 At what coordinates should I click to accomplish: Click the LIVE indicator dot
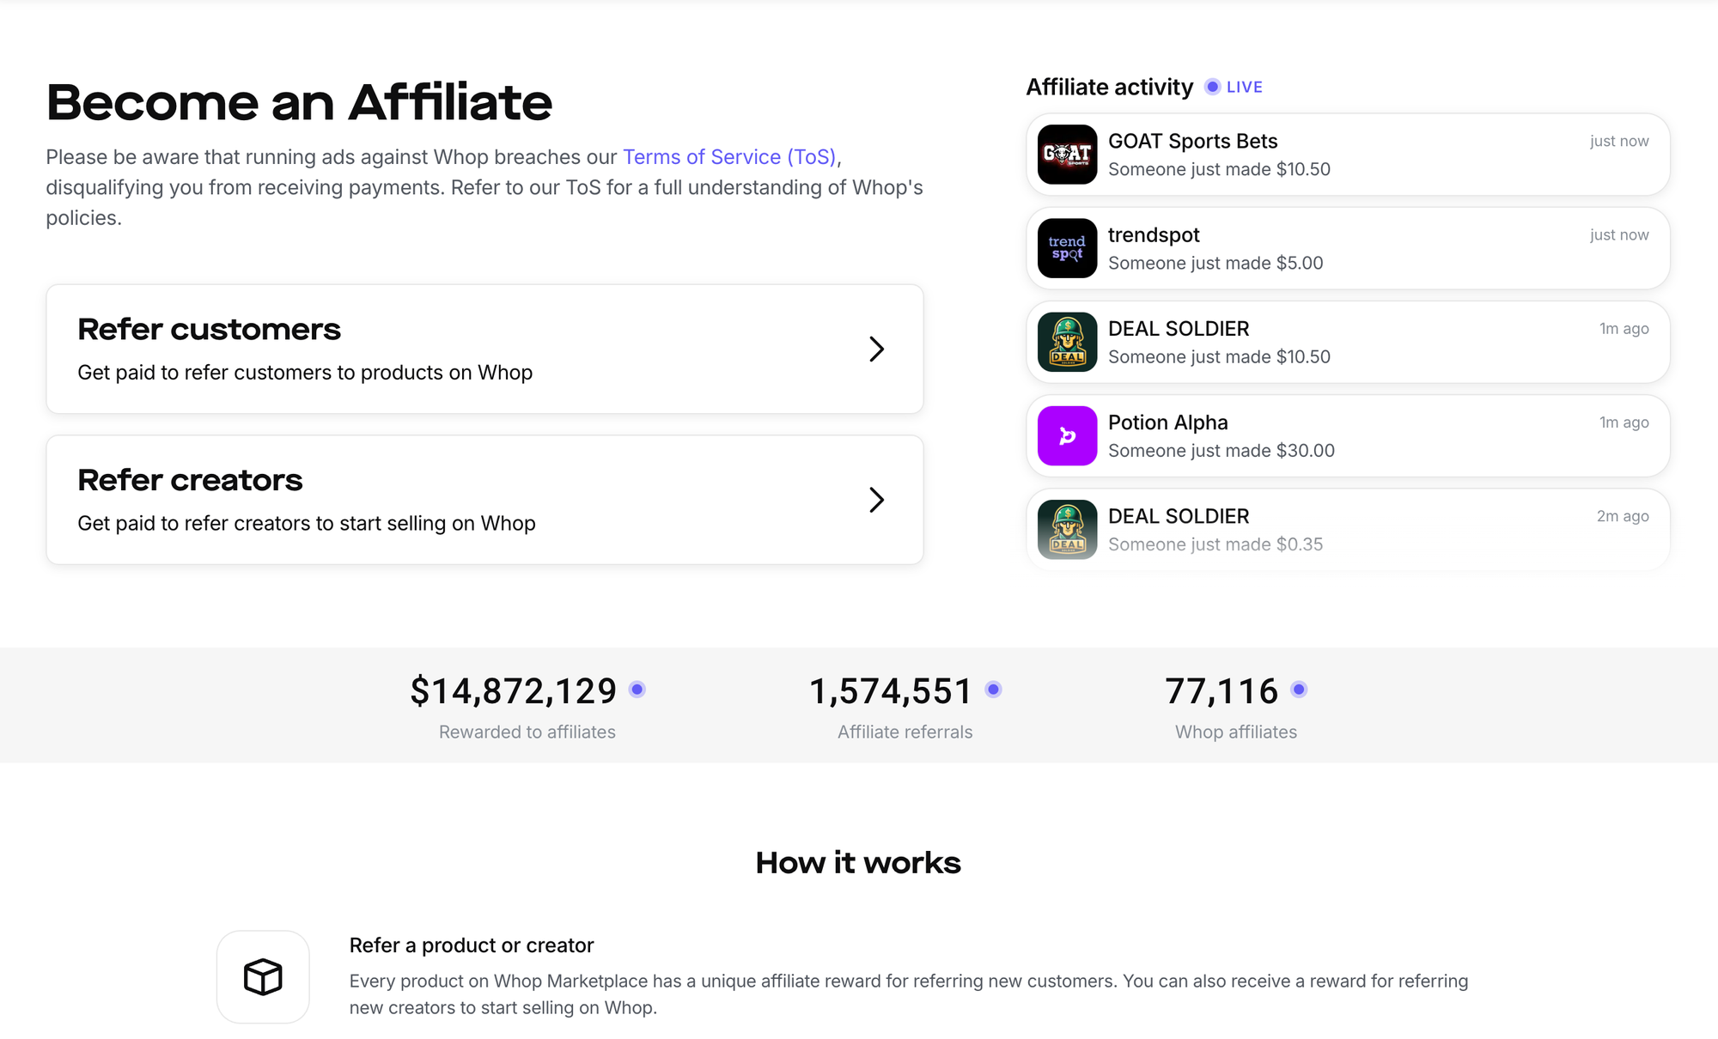pyautogui.click(x=1211, y=87)
